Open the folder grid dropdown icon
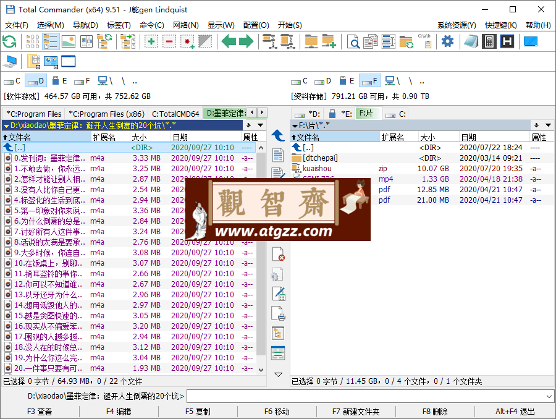The width and height of the screenshot is (556, 419). 33,61
